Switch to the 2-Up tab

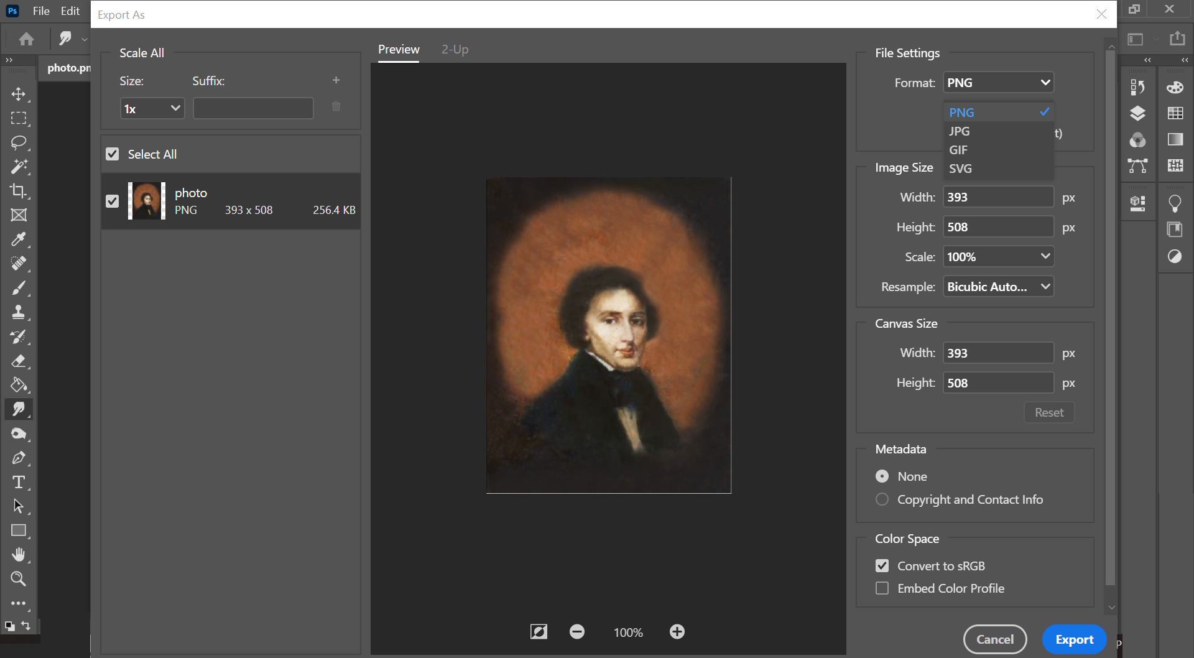click(455, 49)
